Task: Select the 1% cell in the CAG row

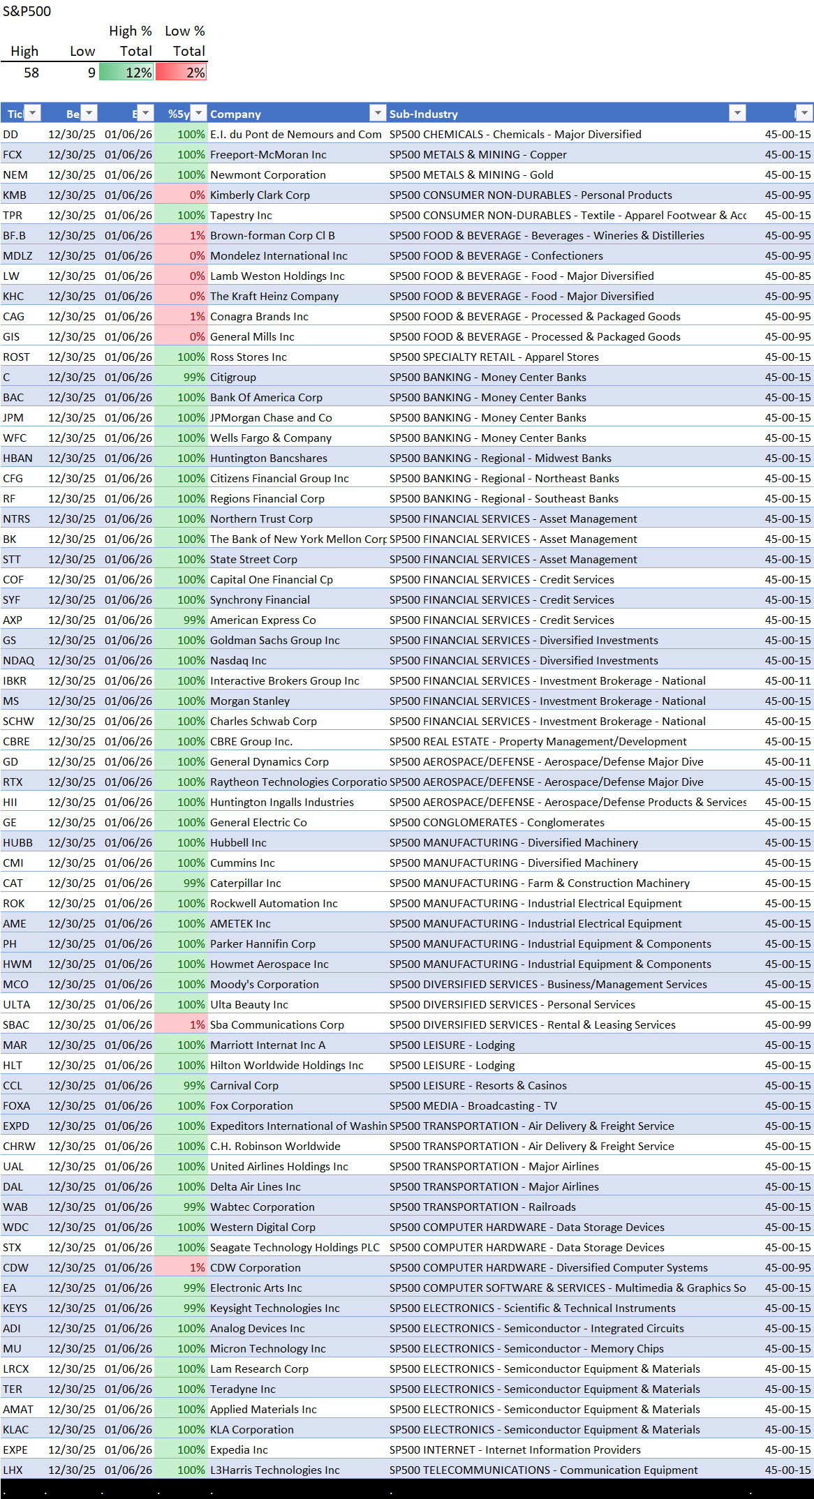Action: pos(181,316)
